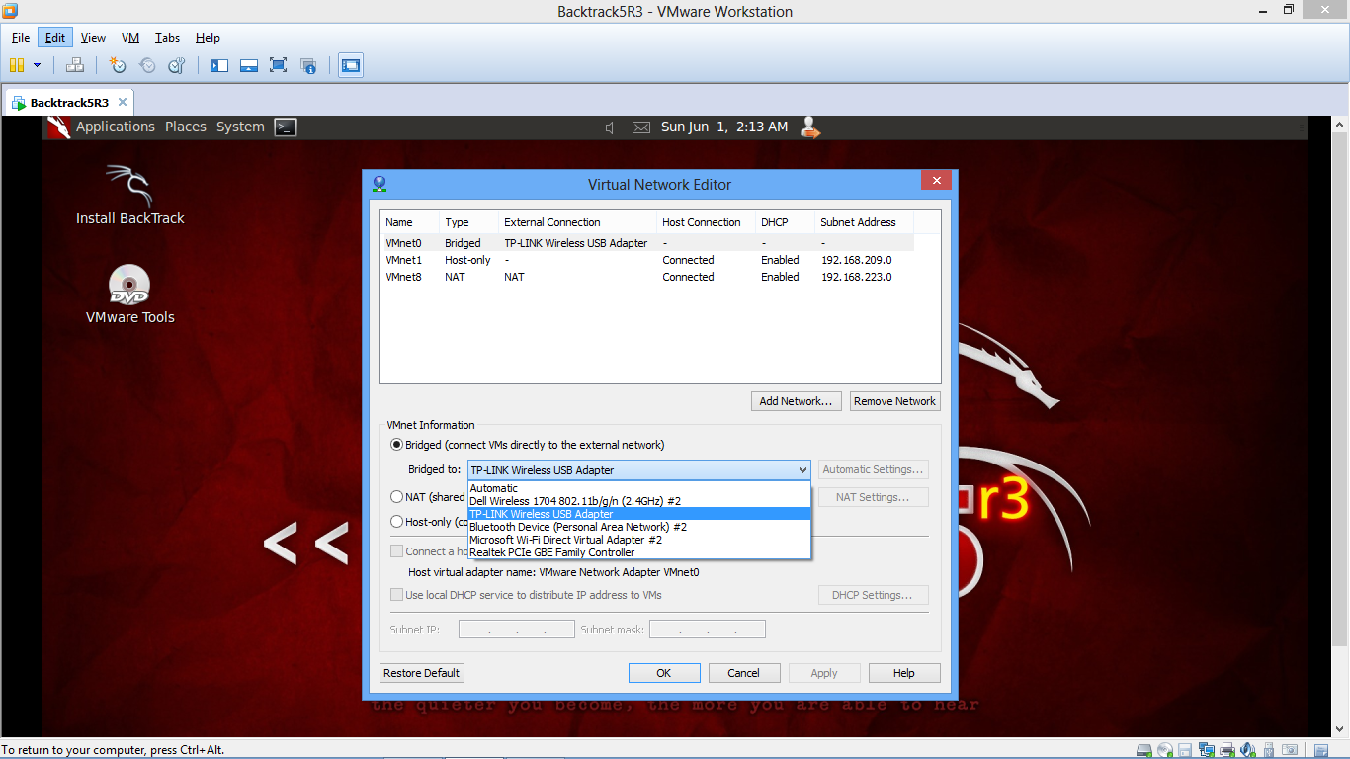Select the Bridged radio button
Screen dimensions: 1350x759
[x=397, y=445]
